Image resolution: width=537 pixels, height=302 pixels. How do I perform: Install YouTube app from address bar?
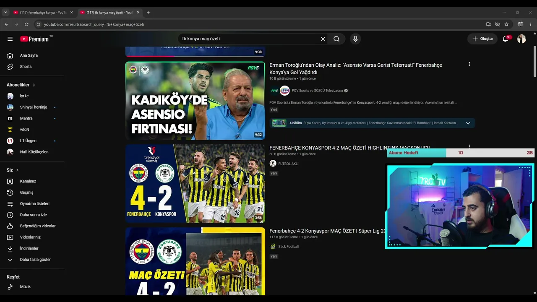coord(488,24)
